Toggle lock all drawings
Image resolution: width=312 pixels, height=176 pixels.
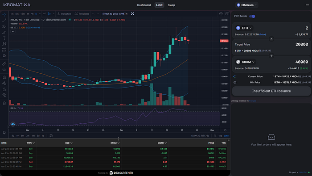(4, 89)
